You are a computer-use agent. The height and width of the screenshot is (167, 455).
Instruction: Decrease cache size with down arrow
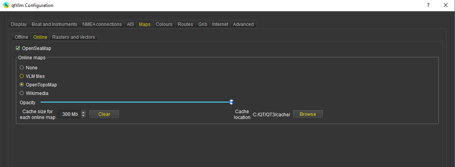[x=84, y=116]
